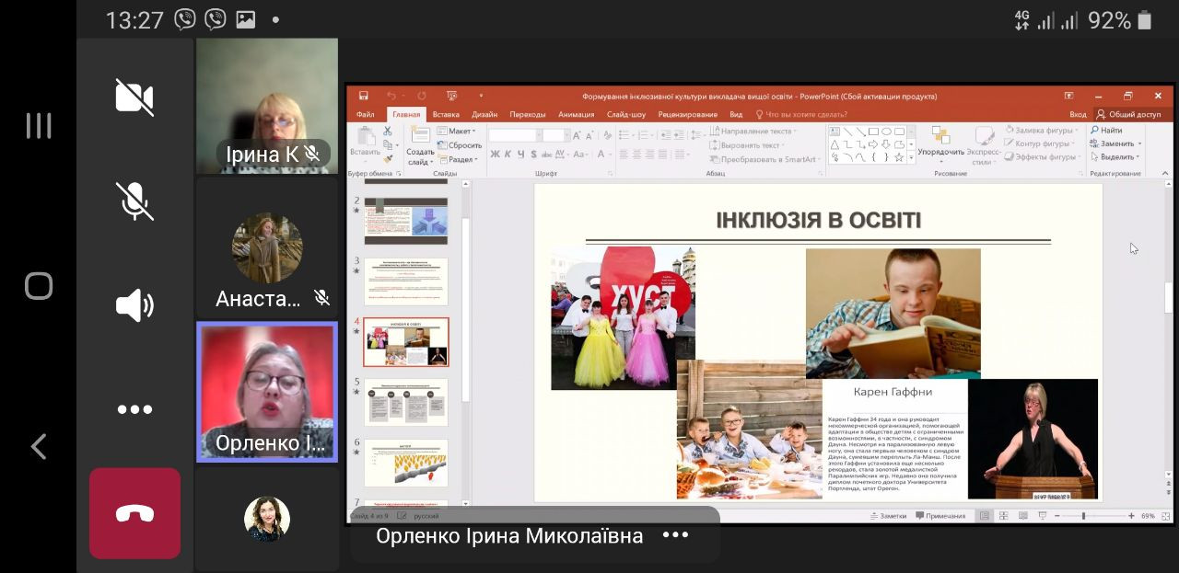Tap Android home navigation button
This screenshot has width=1179, height=573.
tap(39, 286)
